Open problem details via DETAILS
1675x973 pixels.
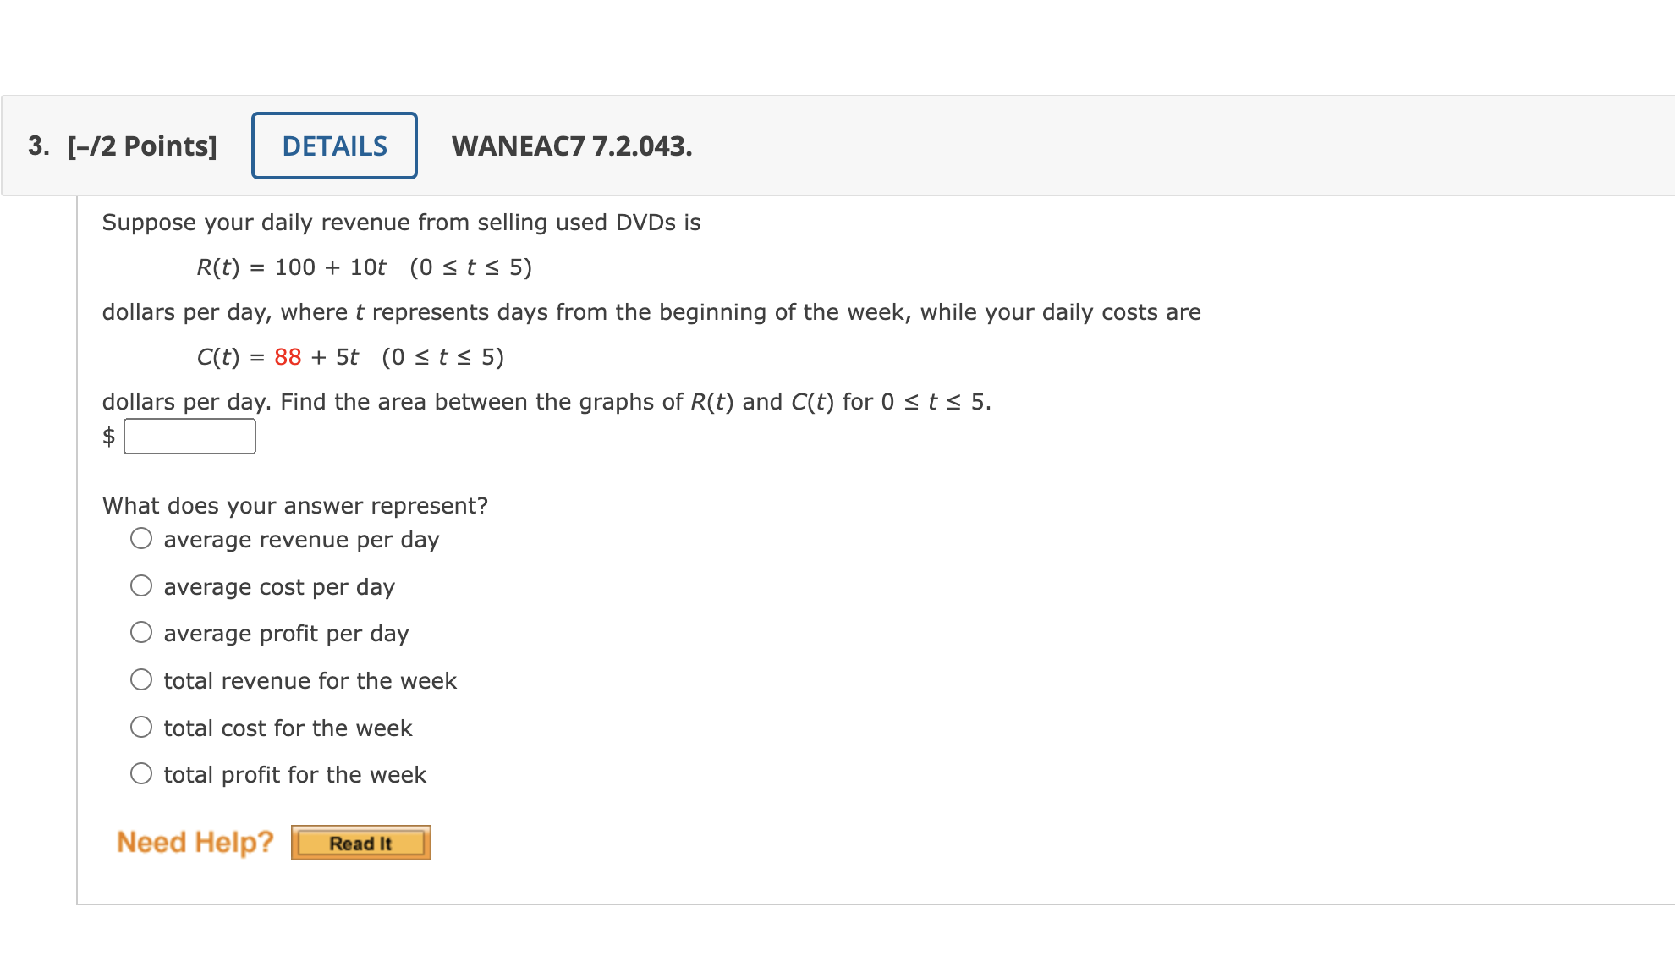click(333, 146)
